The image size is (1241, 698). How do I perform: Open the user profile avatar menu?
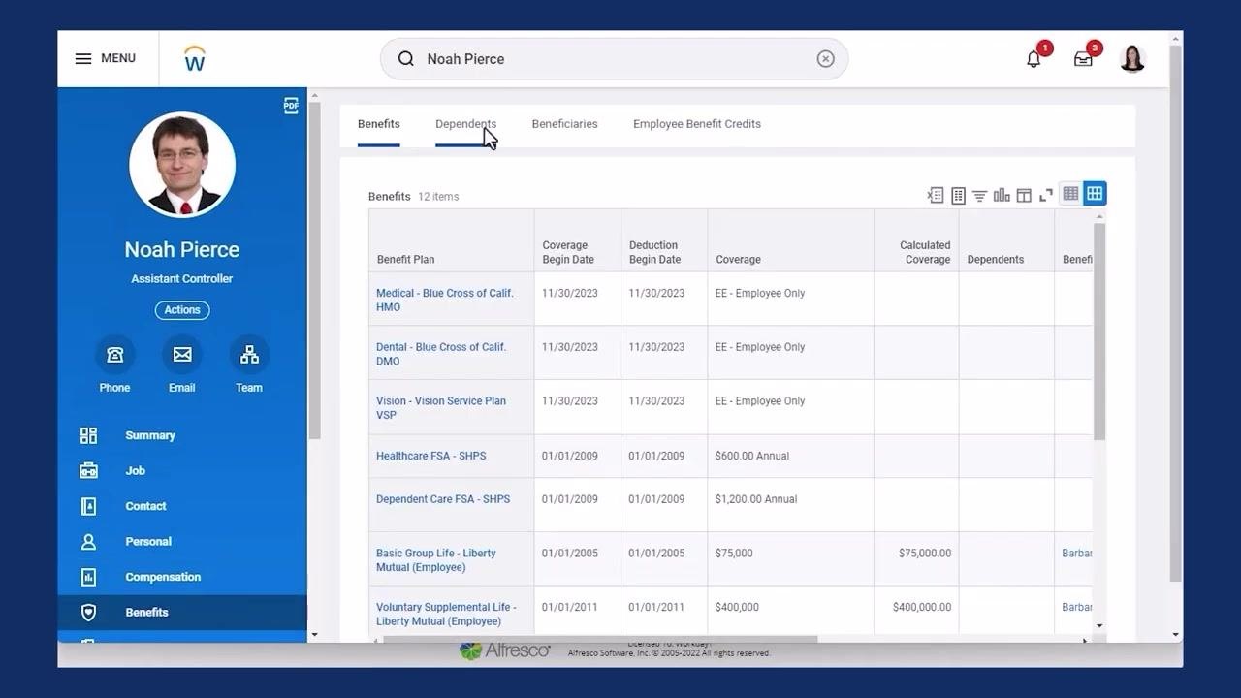click(x=1132, y=59)
